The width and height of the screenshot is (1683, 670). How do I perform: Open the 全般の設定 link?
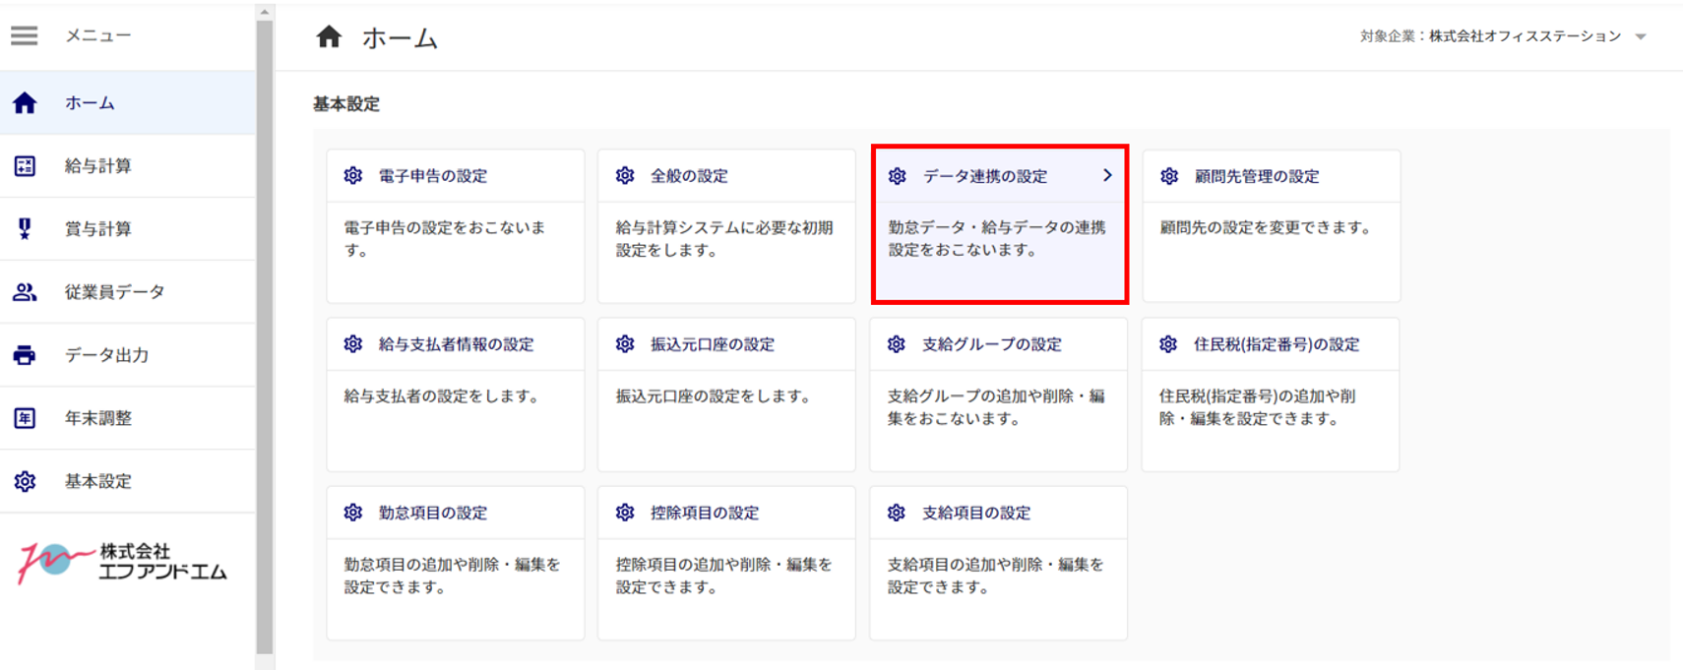tap(689, 176)
